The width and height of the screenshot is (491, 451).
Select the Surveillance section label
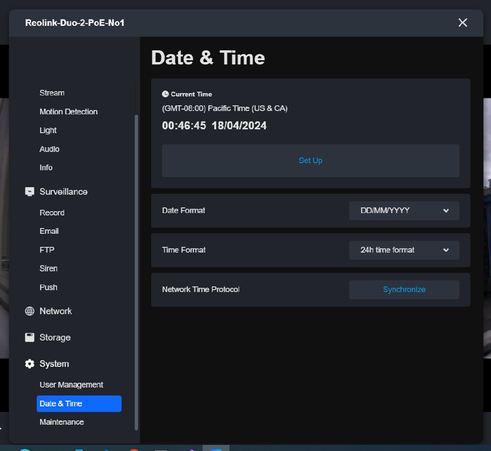63,192
